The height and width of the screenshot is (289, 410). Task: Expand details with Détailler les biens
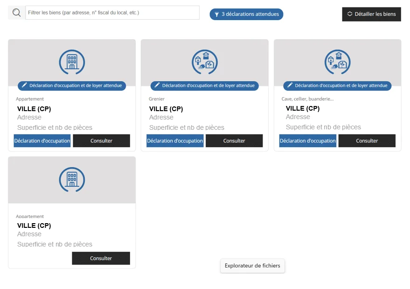(x=371, y=14)
